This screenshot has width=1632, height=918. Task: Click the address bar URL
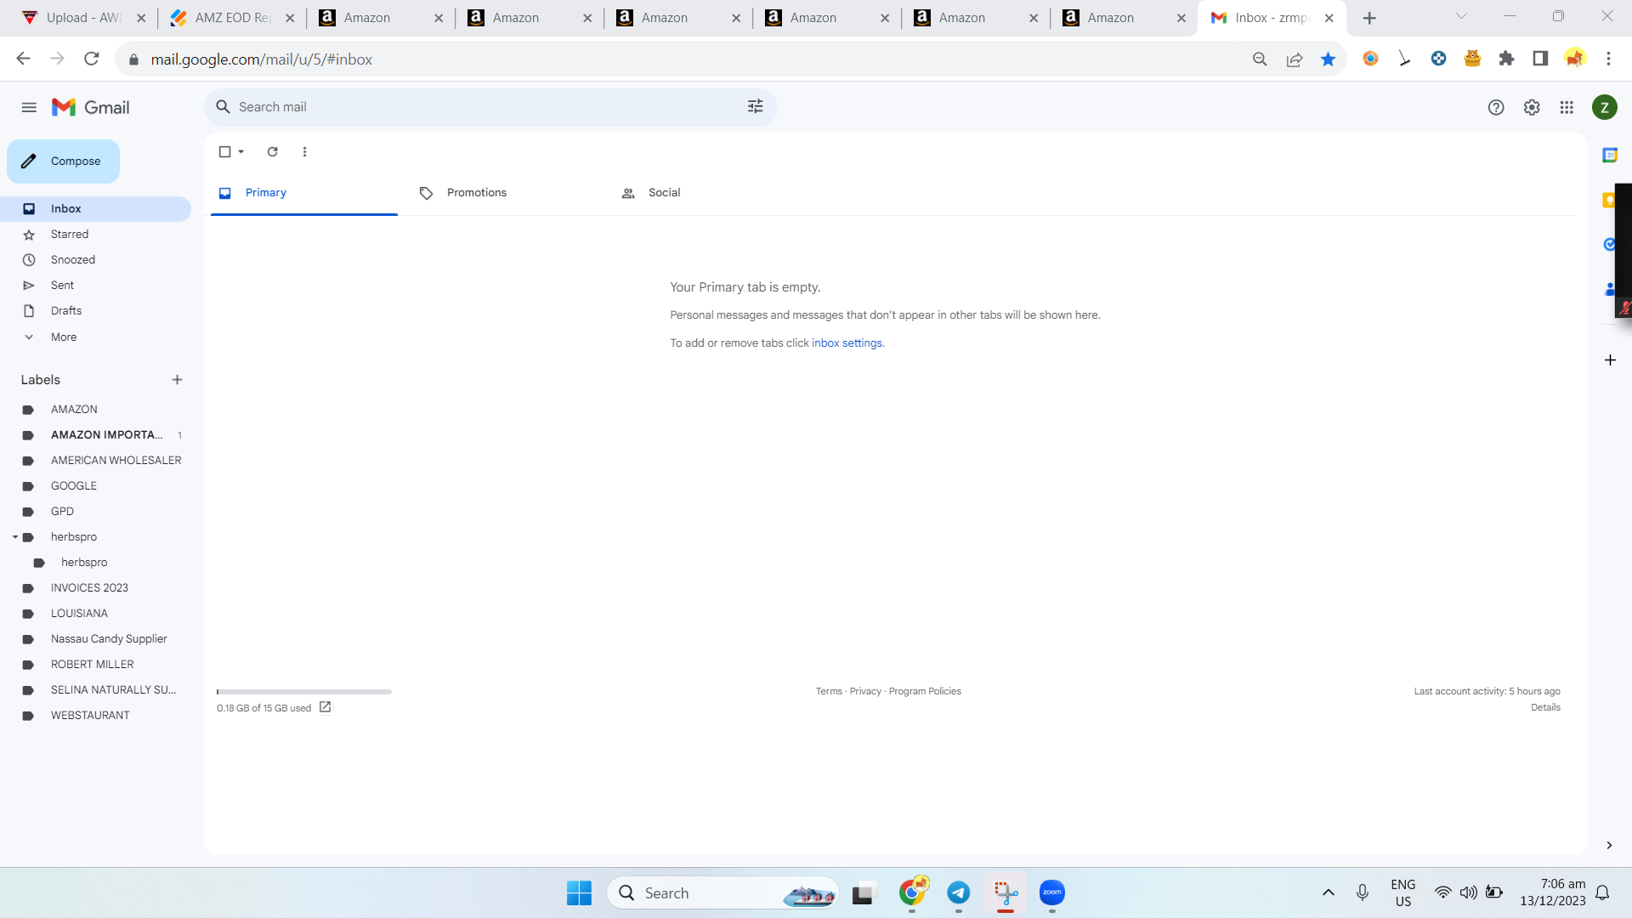261,59
